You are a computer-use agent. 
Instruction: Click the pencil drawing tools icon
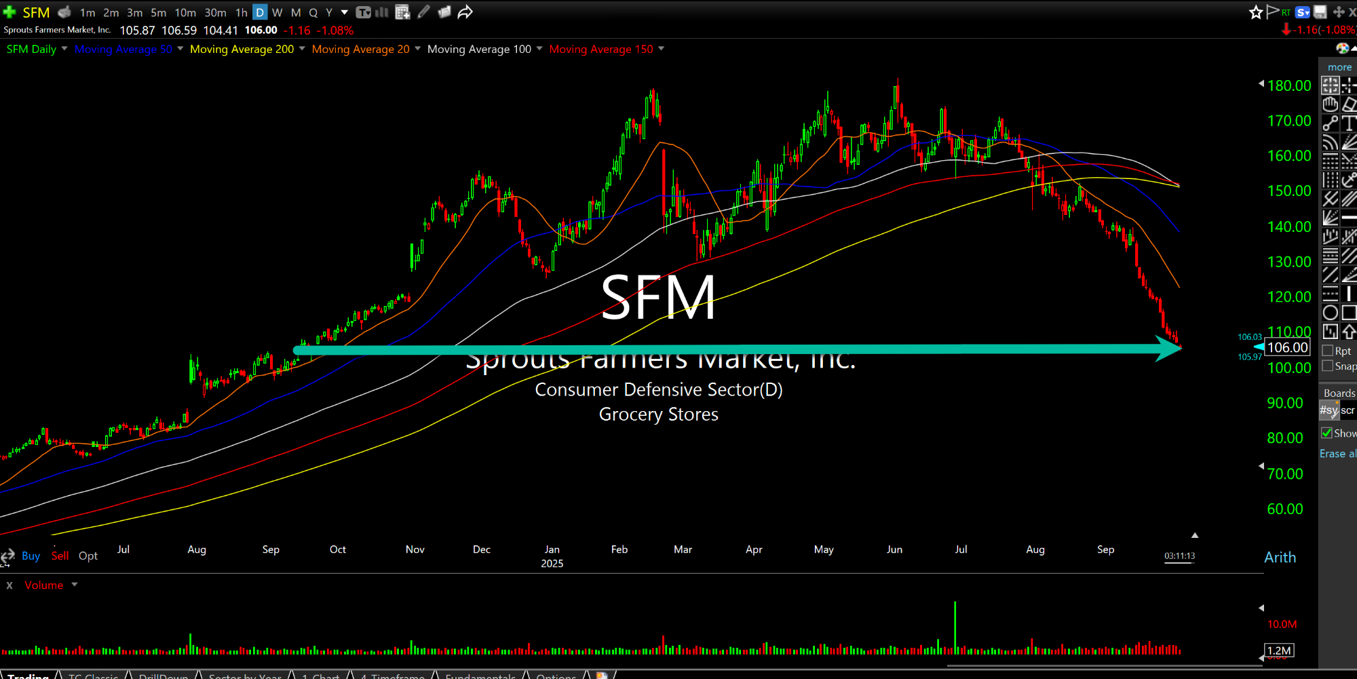coord(423,12)
